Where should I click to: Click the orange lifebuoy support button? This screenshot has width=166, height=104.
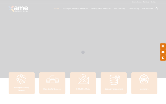(163, 46)
